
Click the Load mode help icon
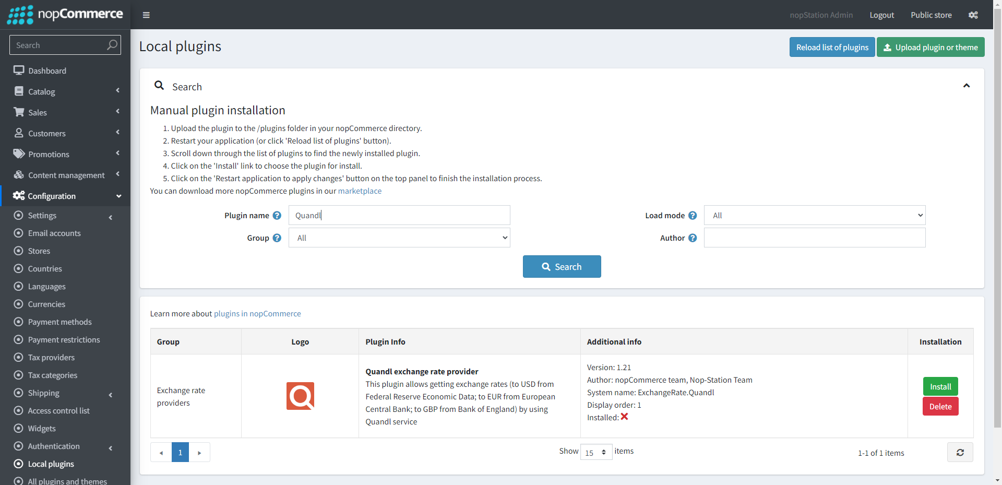pyautogui.click(x=693, y=216)
